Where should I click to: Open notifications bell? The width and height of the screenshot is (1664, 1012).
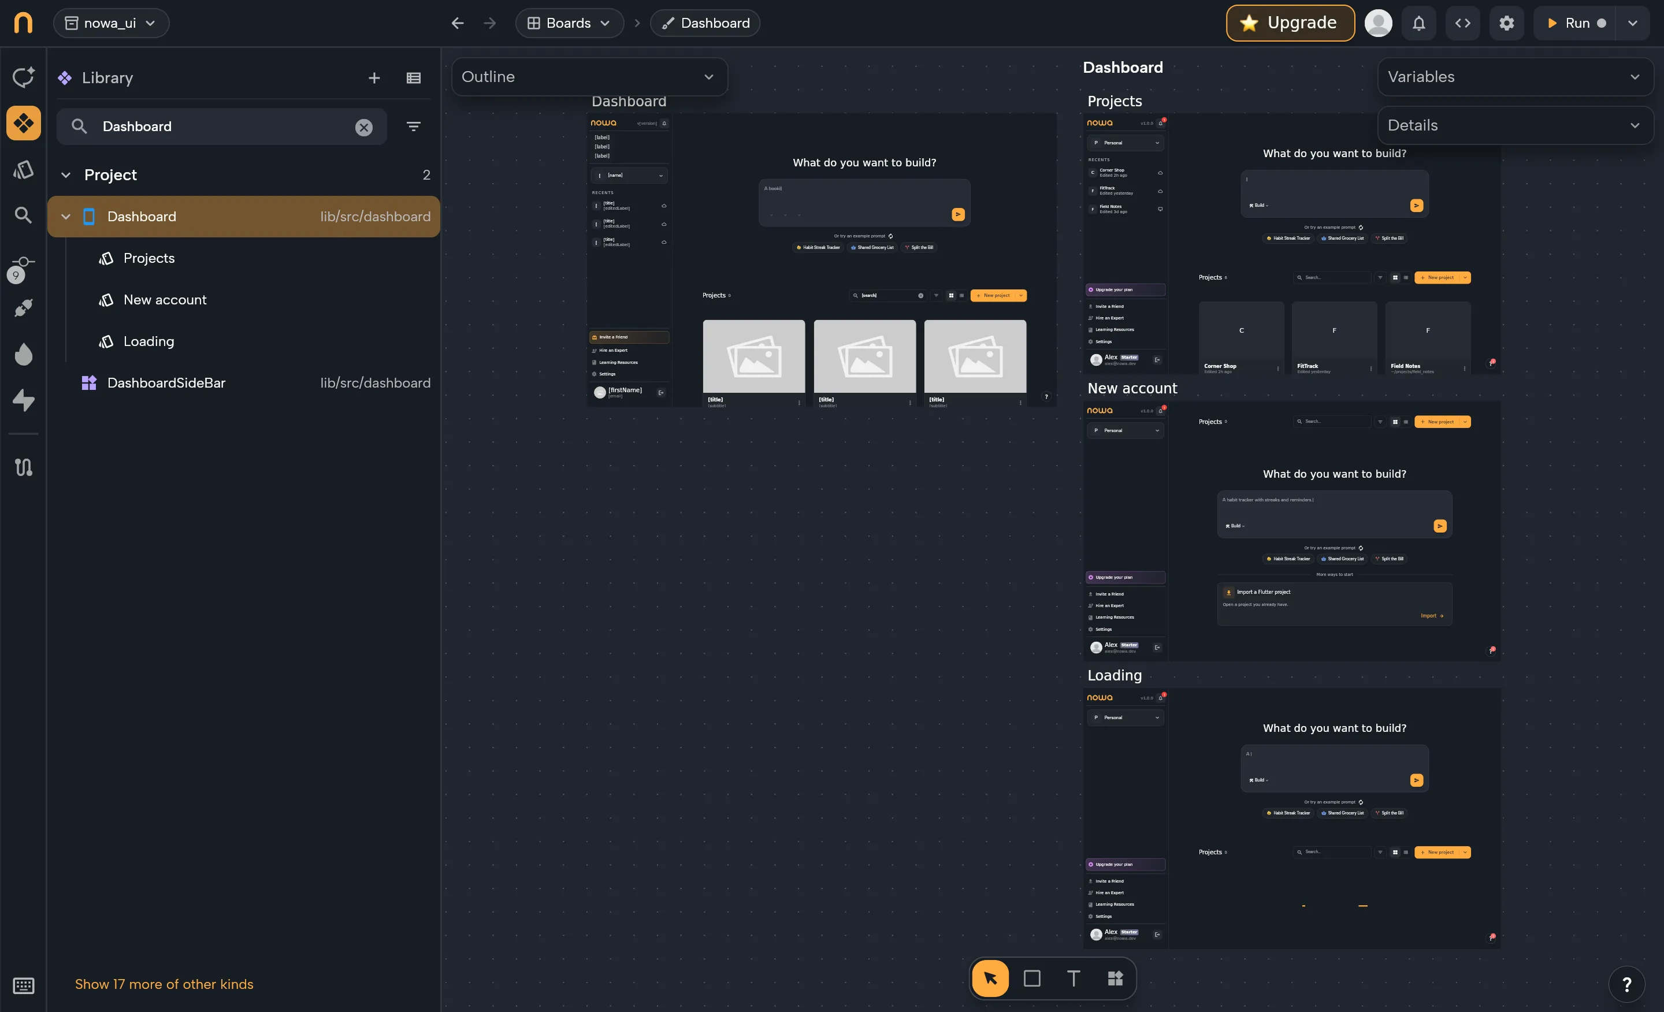[1419, 23]
